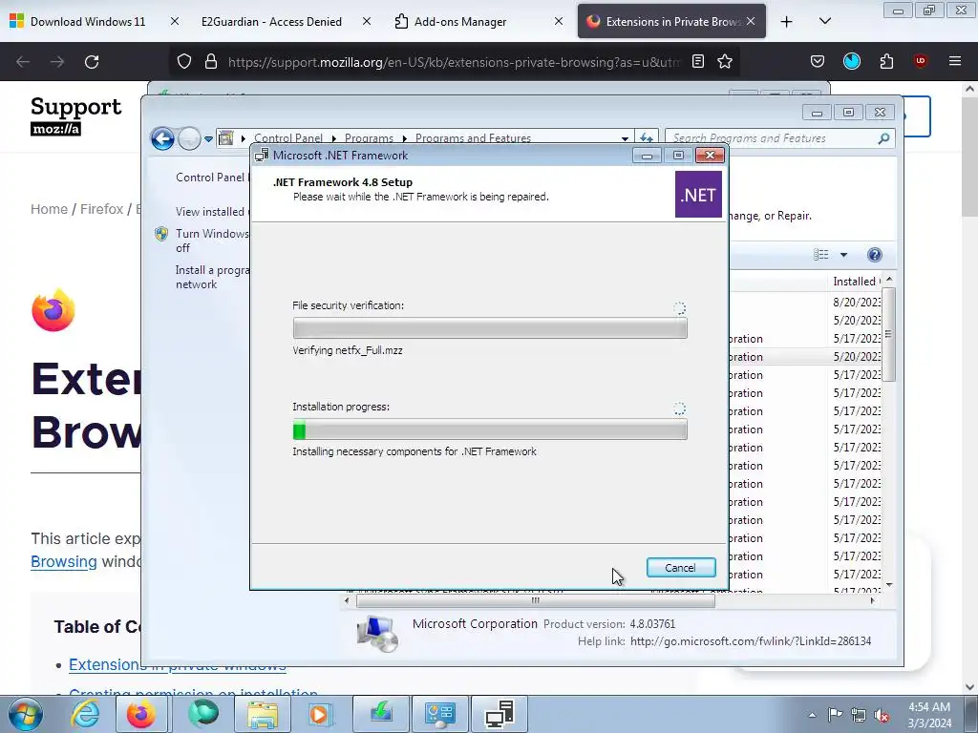The height and width of the screenshot is (733, 978).
Task: Click the Mozilla Support logo
Action: point(75,115)
